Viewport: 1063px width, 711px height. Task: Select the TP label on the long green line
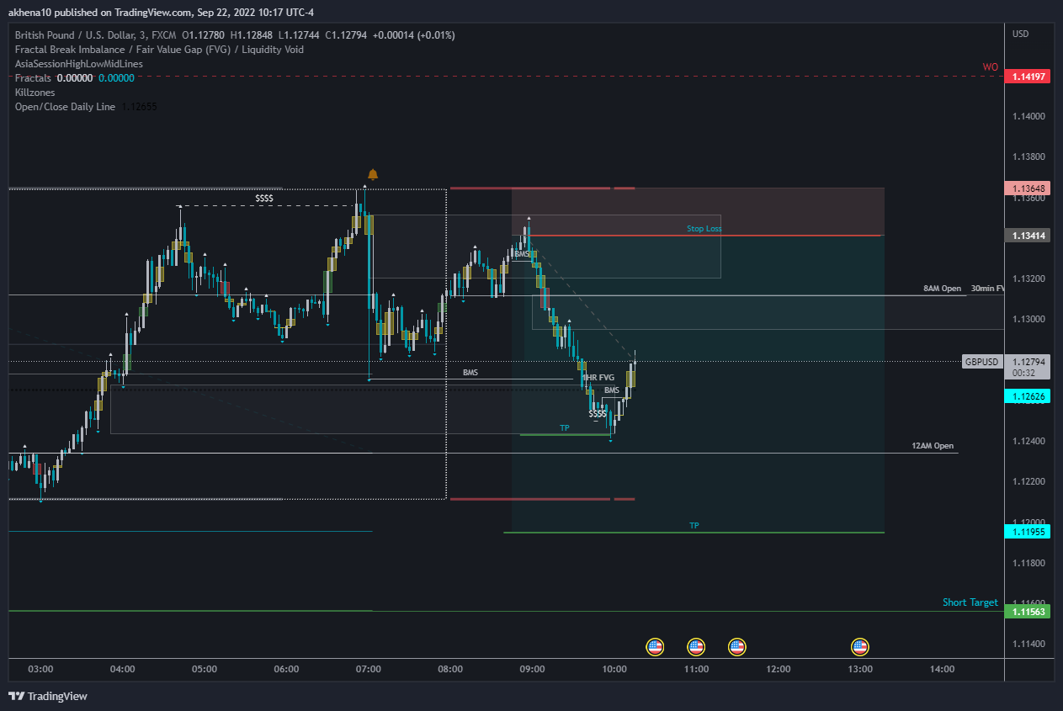point(694,525)
